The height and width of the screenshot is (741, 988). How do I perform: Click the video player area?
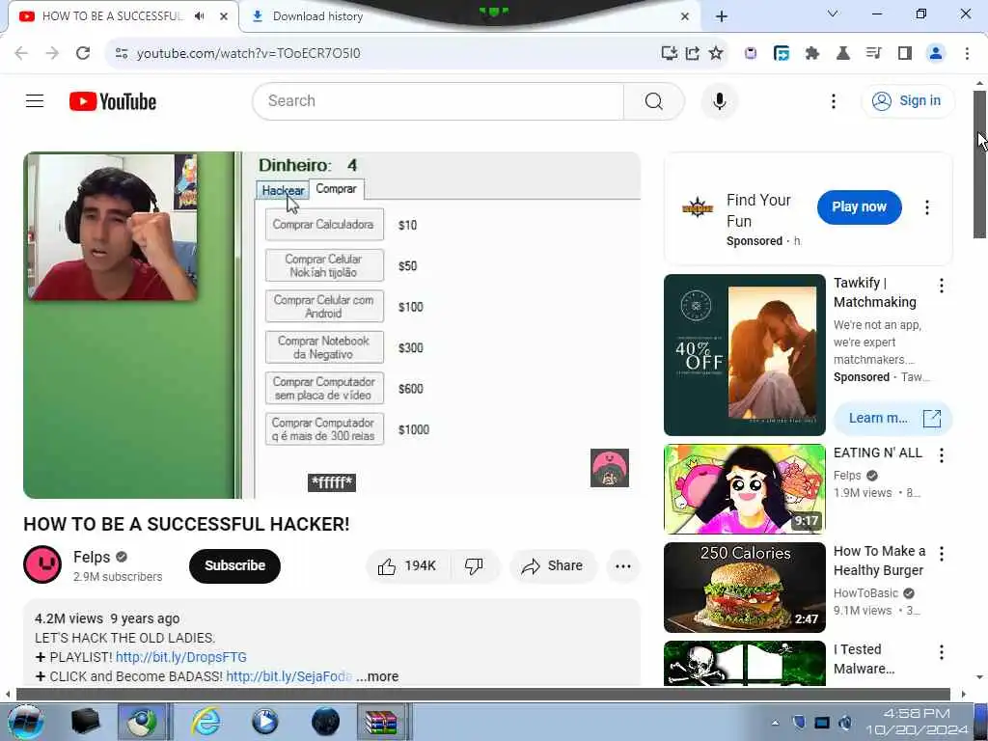332,325
